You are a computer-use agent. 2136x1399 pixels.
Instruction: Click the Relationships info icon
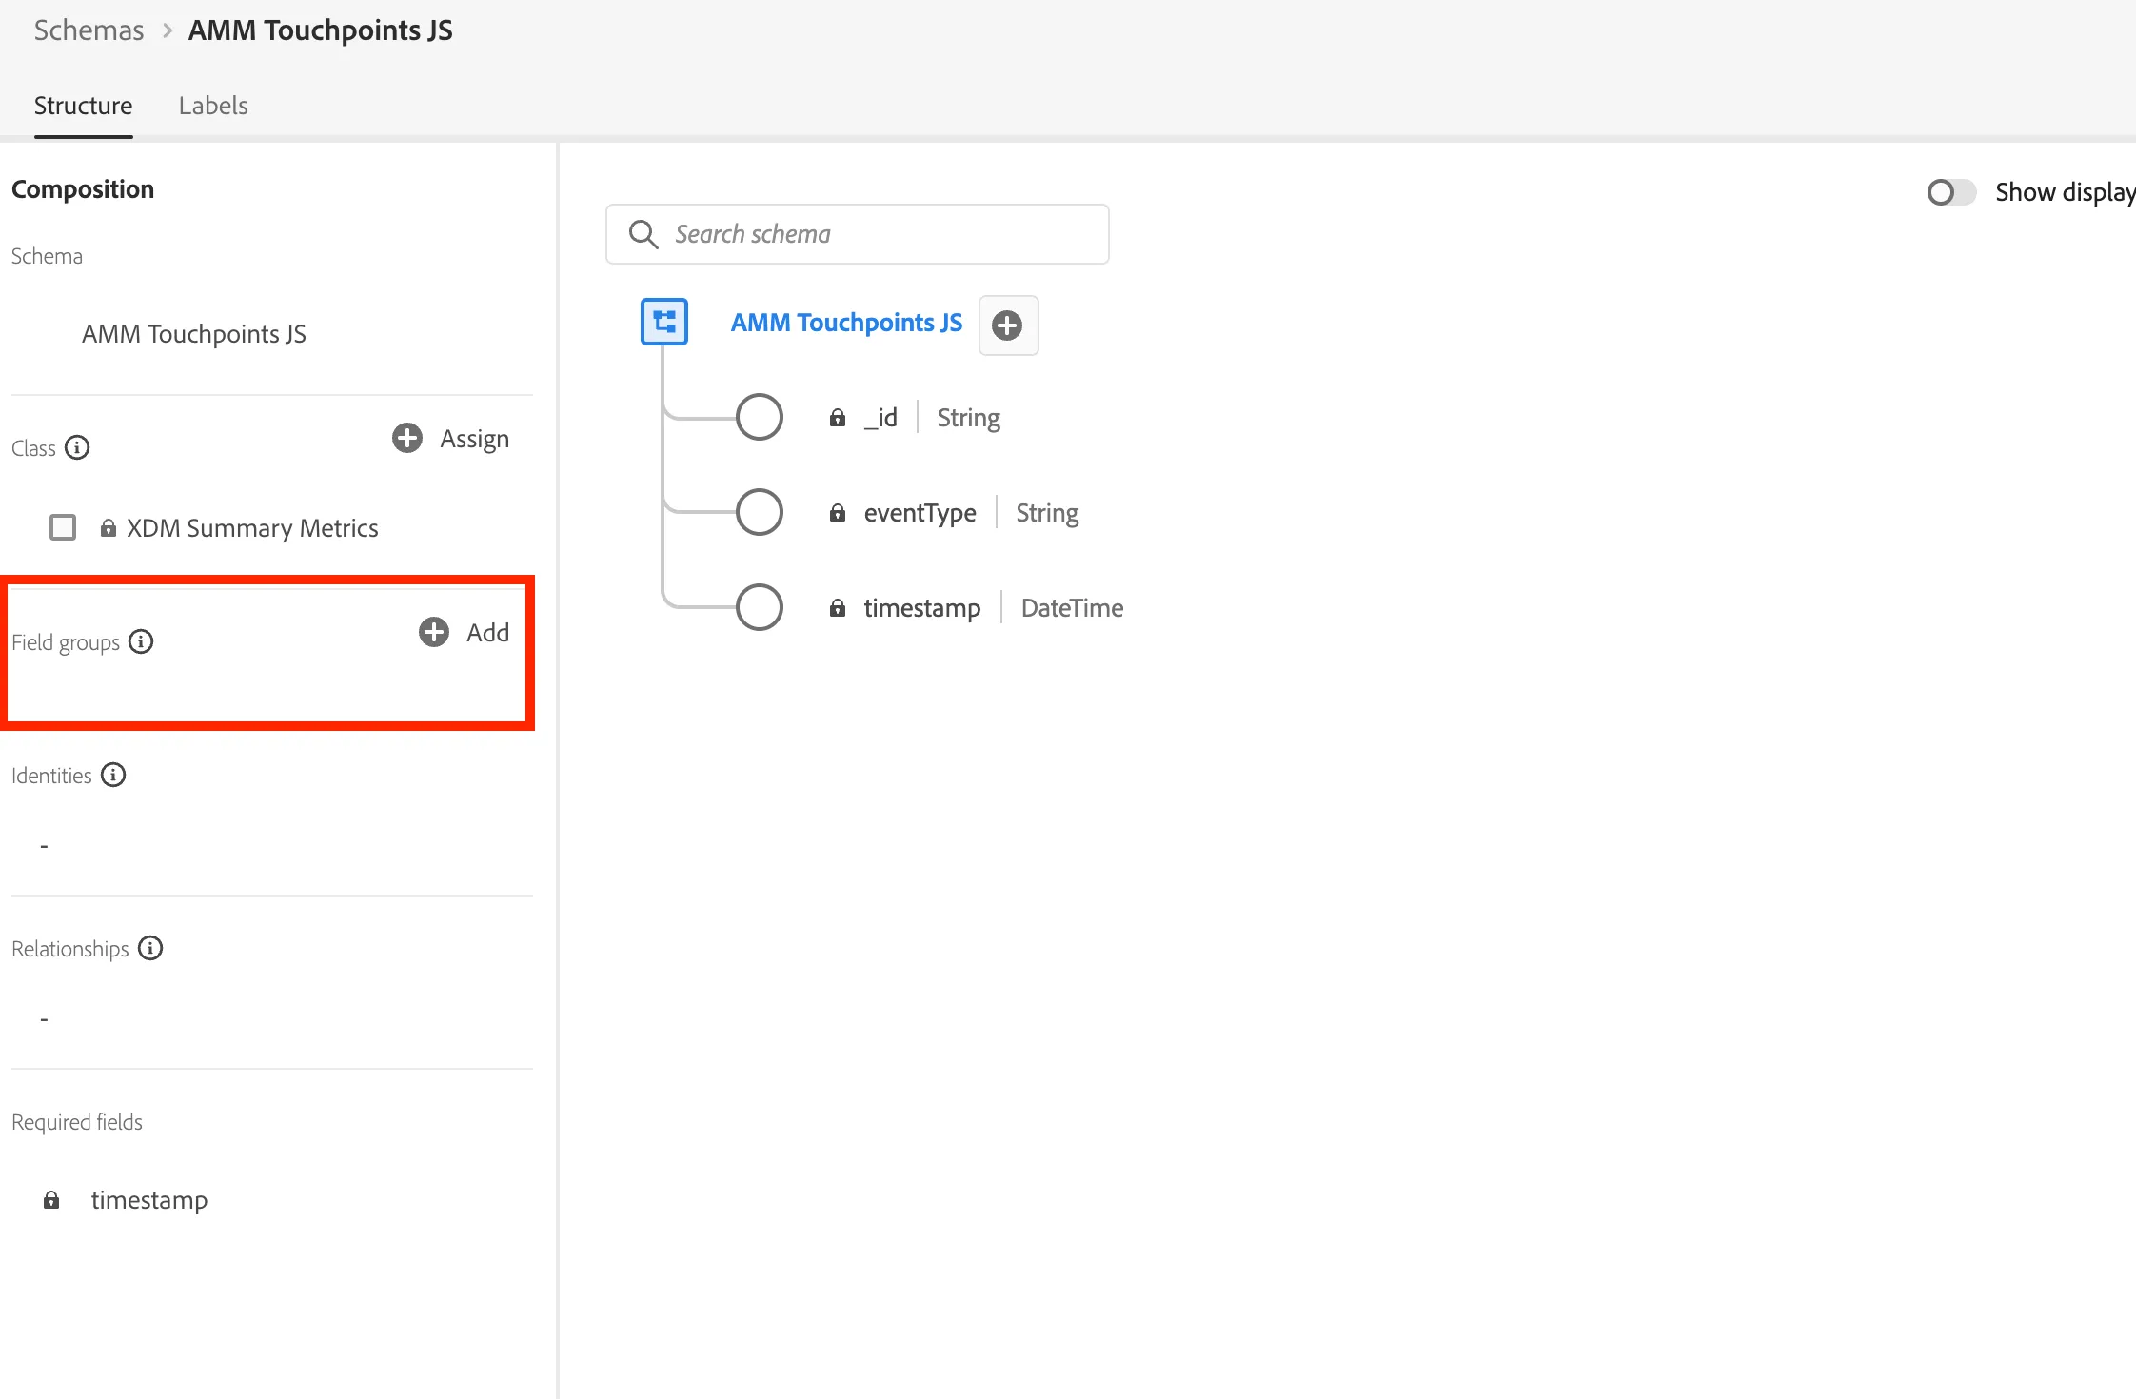pos(150,948)
